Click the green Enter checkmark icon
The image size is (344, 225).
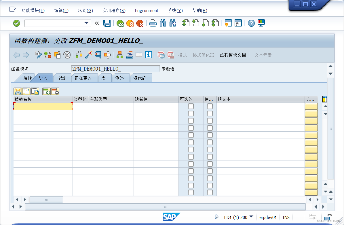tap(16, 23)
